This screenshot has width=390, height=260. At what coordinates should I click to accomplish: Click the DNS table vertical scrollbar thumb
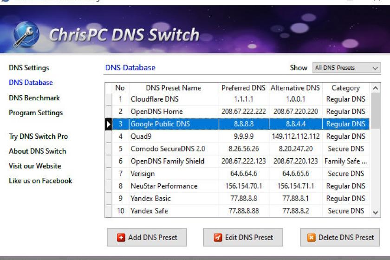376,110
